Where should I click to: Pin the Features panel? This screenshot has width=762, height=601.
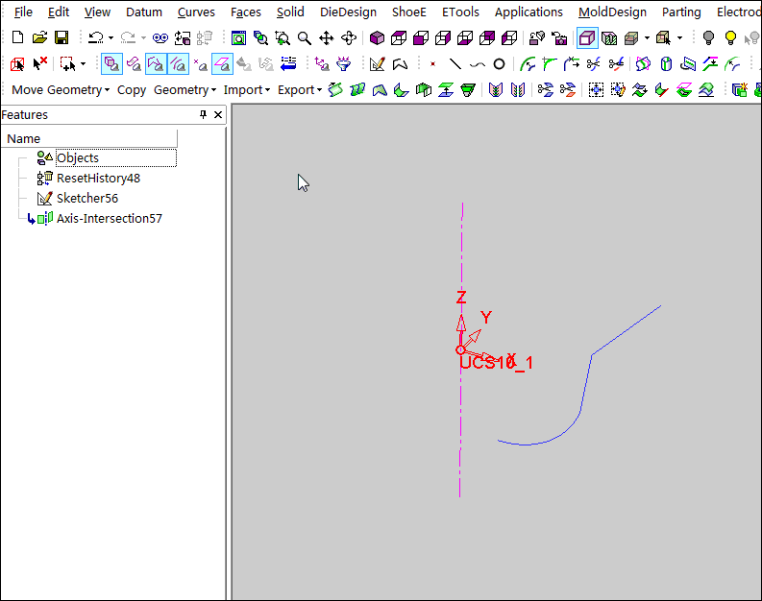(203, 114)
